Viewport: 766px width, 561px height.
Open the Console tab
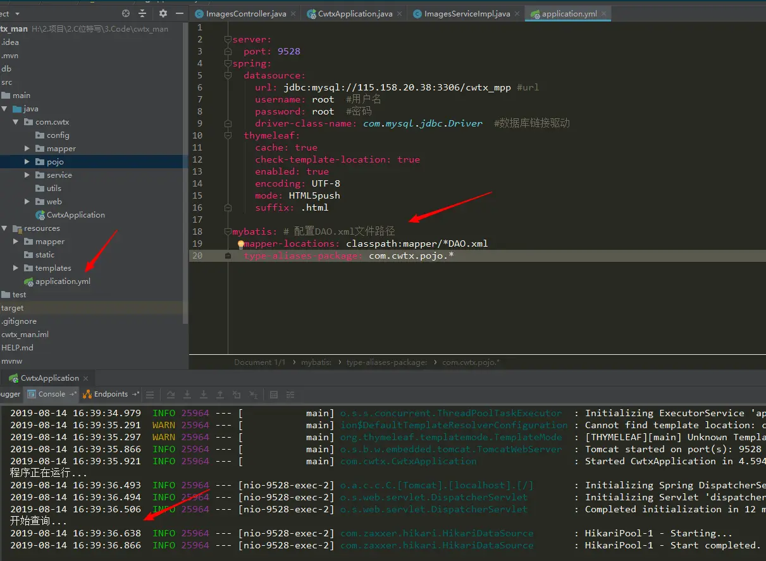pos(52,394)
